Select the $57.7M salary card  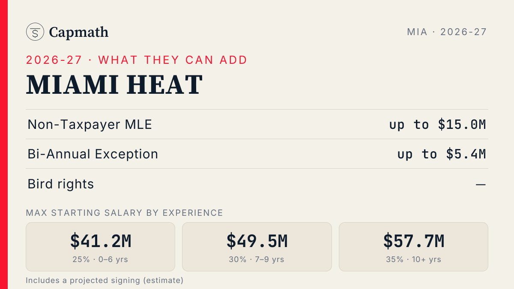(x=413, y=247)
